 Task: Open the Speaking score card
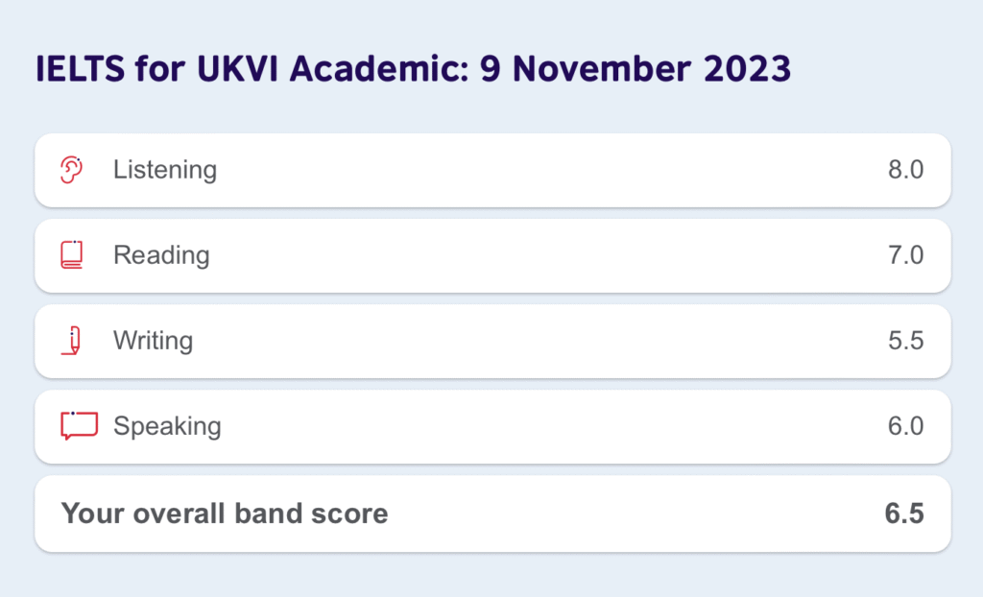pos(492,426)
